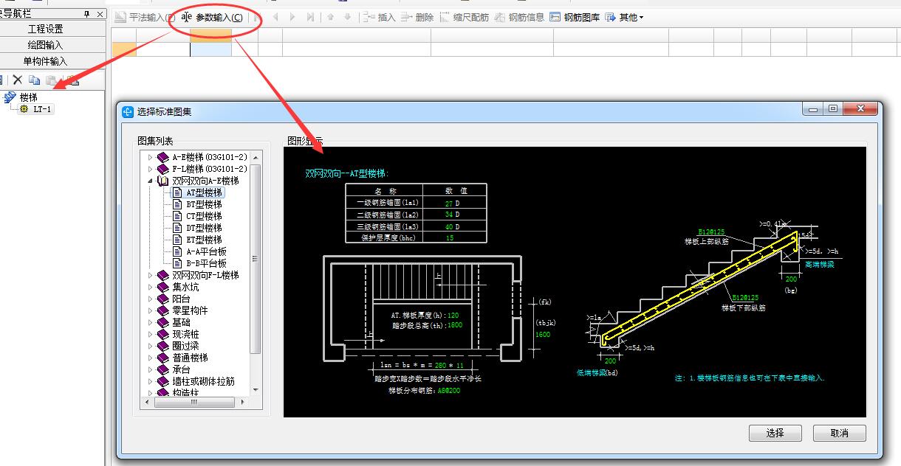Select BT型楼梯 in atlas list
901x466 pixels.
(x=204, y=204)
